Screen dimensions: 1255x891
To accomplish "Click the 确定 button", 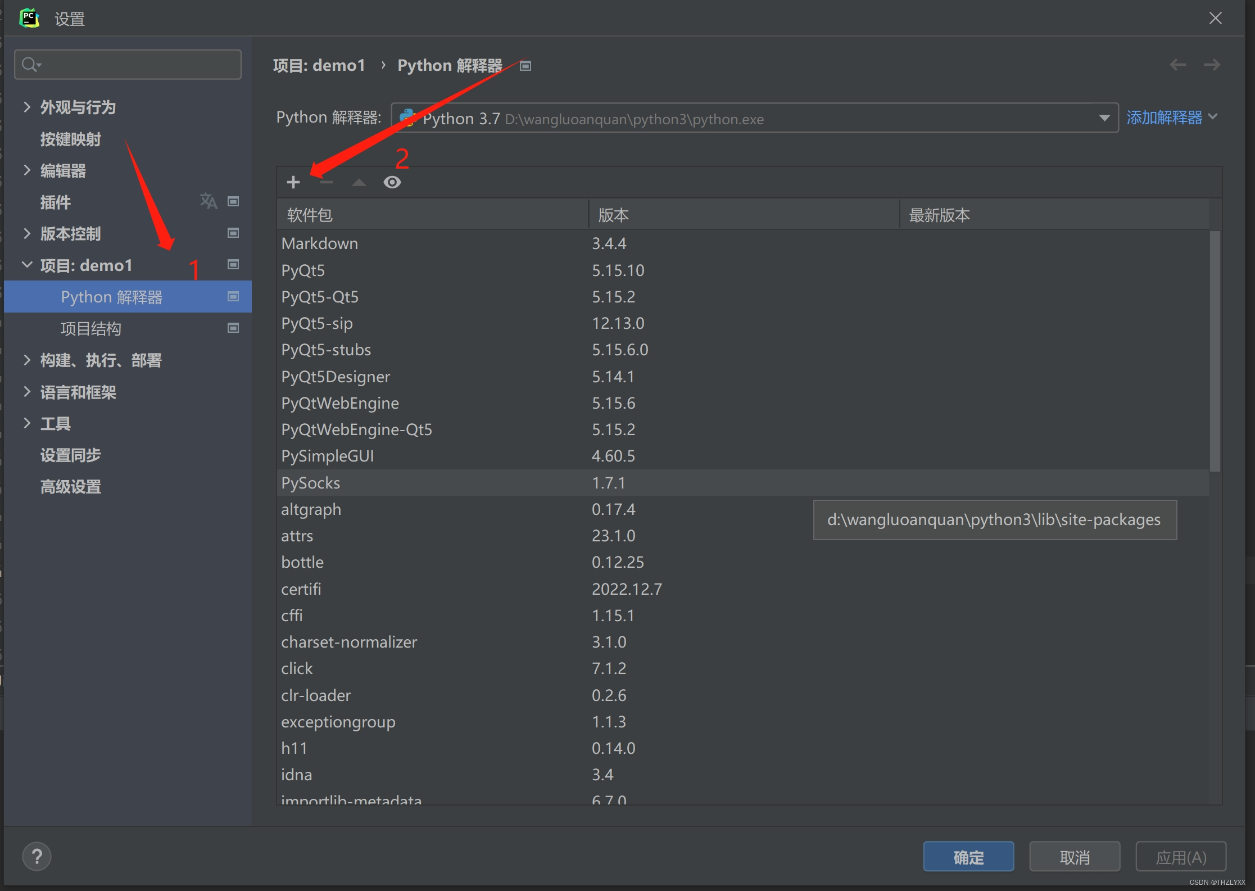I will click(968, 857).
